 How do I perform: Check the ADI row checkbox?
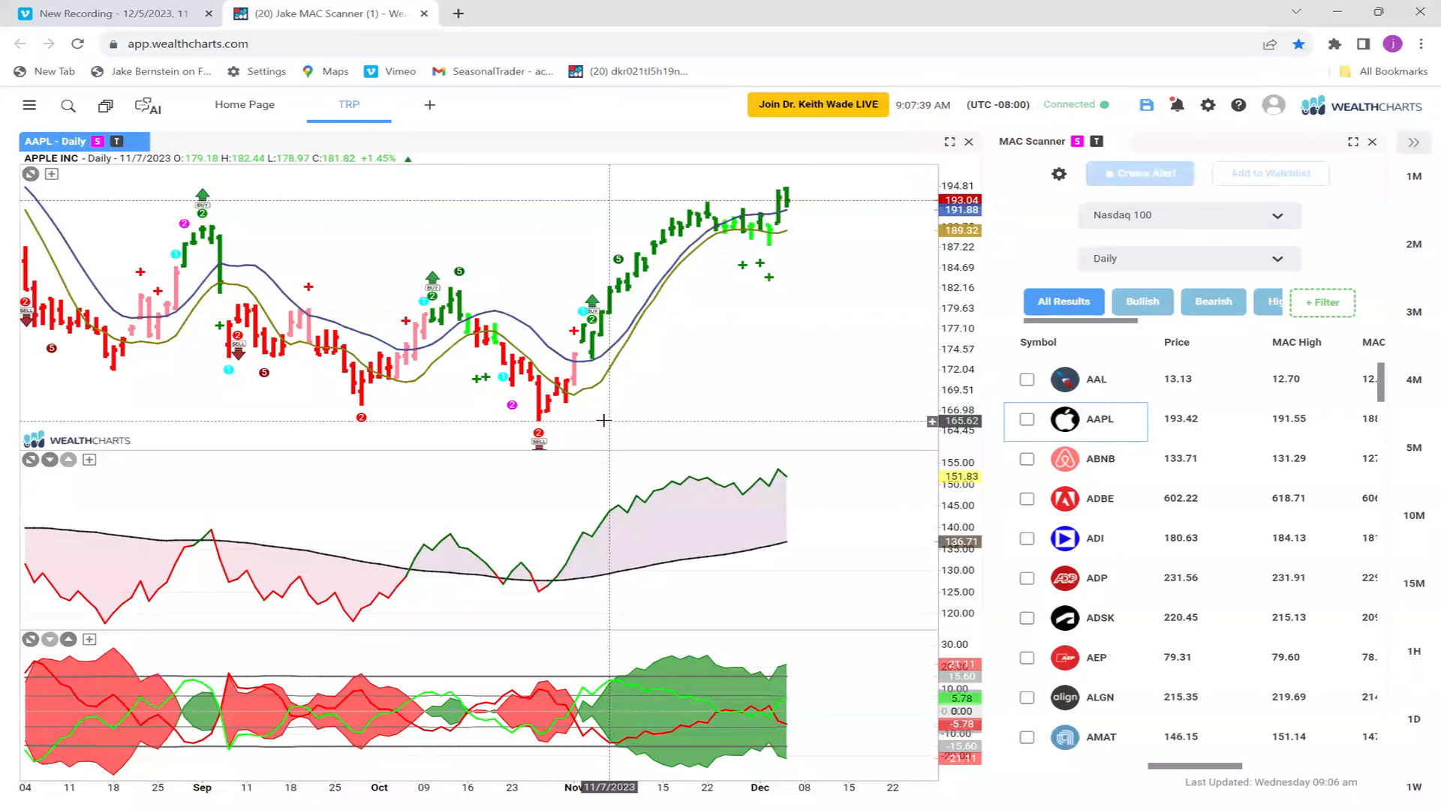point(1027,538)
